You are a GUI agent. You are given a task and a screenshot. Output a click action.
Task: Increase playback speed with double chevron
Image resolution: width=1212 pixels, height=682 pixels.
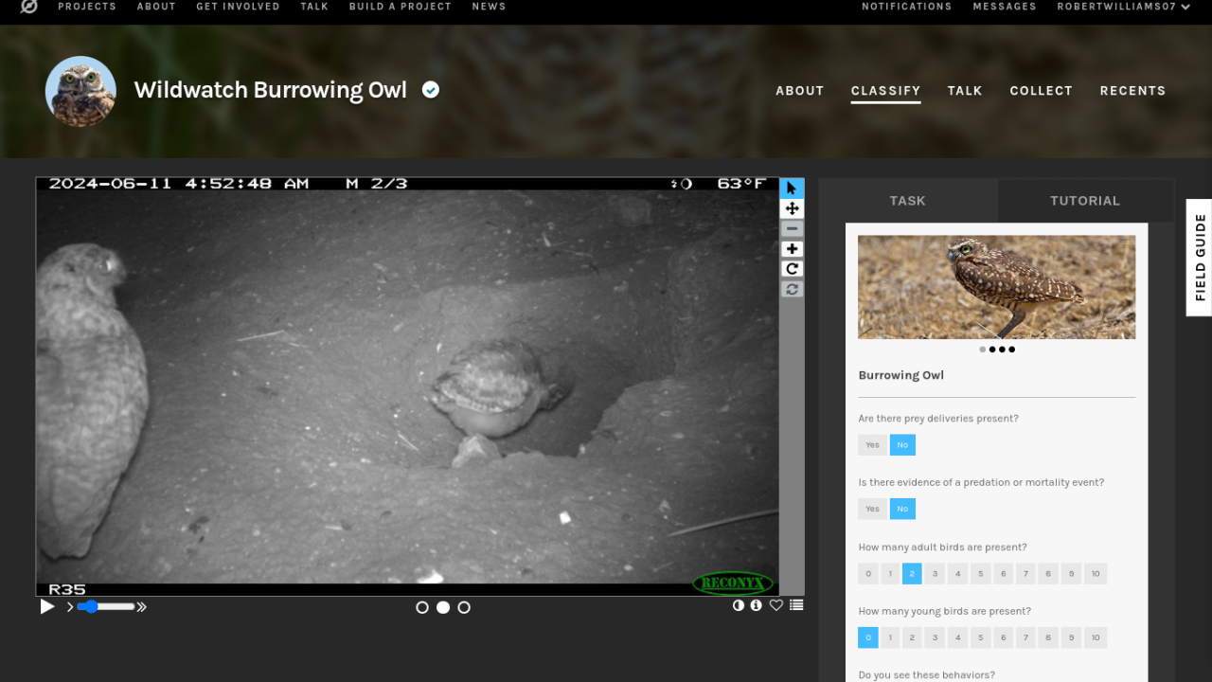(x=142, y=607)
